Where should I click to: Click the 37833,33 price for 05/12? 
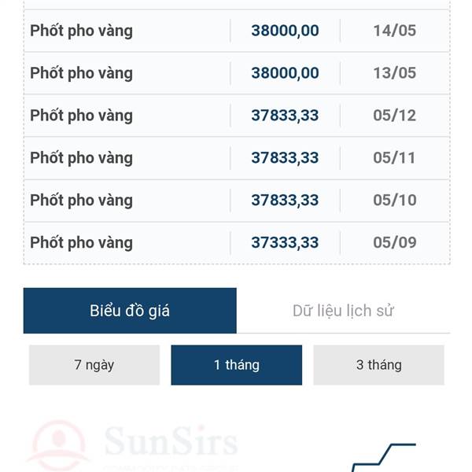285,116
